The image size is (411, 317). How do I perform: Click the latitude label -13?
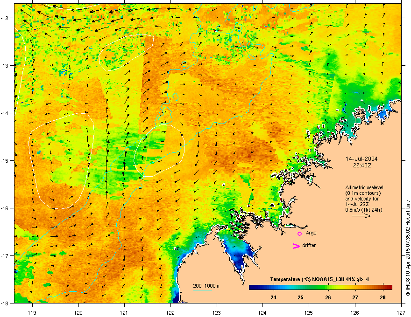[5, 66]
